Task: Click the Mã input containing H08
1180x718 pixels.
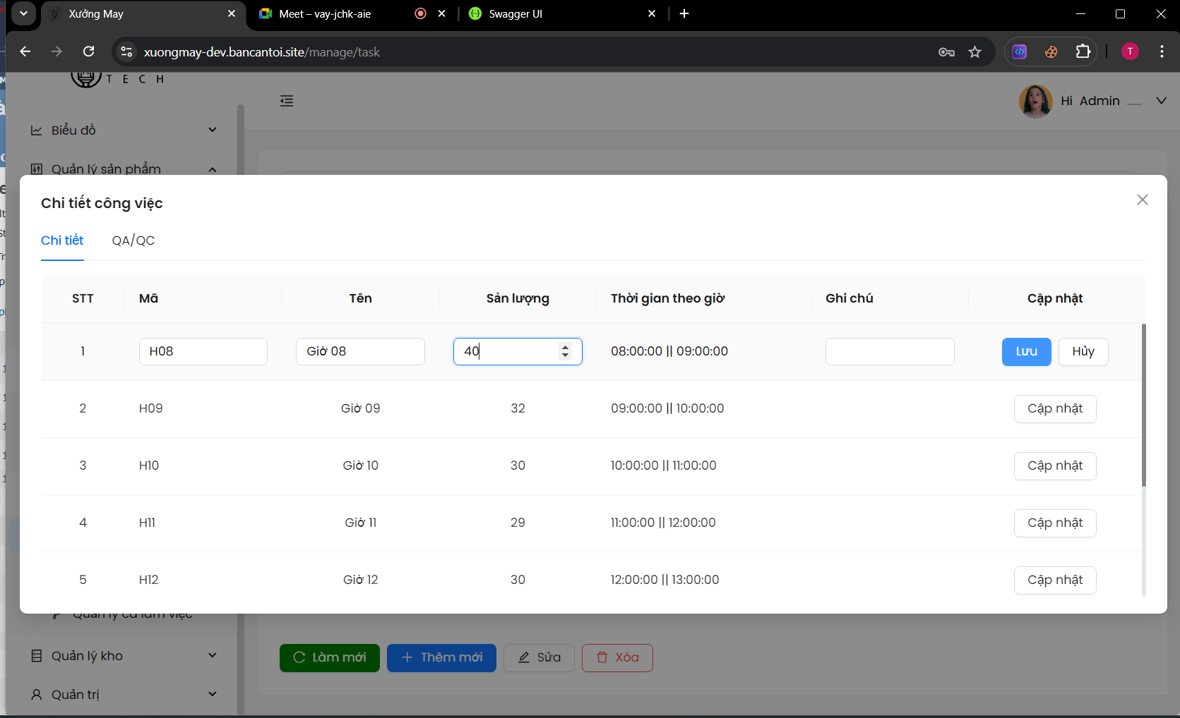Action: 203,351
